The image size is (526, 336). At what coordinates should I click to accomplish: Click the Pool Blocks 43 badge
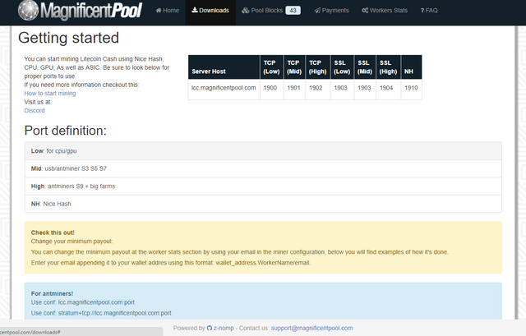coord(293,11)
